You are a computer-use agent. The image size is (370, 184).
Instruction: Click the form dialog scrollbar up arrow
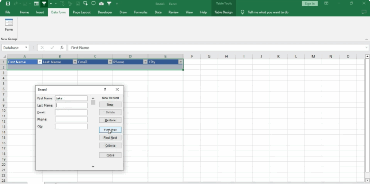pos(93,98)
